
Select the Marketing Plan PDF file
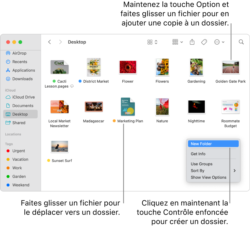(128, 110)
